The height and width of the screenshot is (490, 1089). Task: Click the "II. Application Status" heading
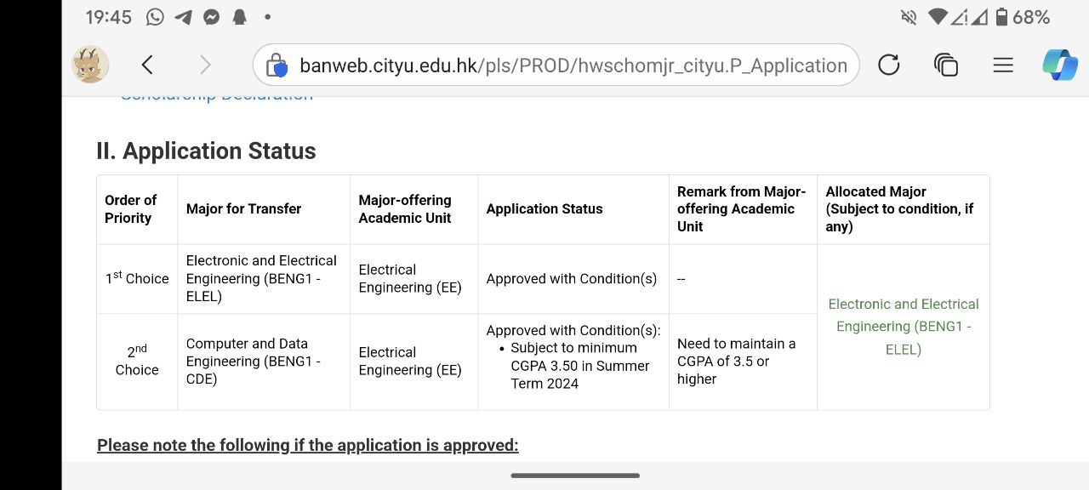point(206,151)
